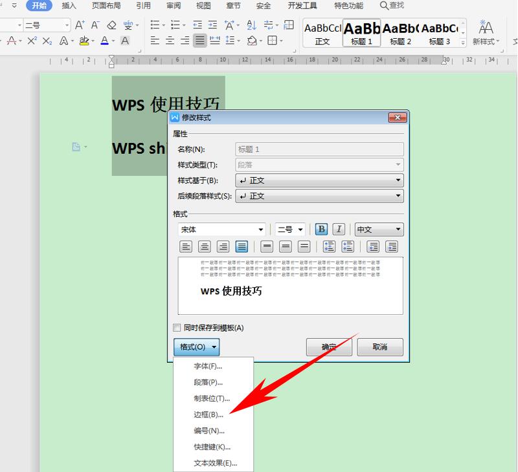
Task: Align text left in ribbon
Action: 155,41
